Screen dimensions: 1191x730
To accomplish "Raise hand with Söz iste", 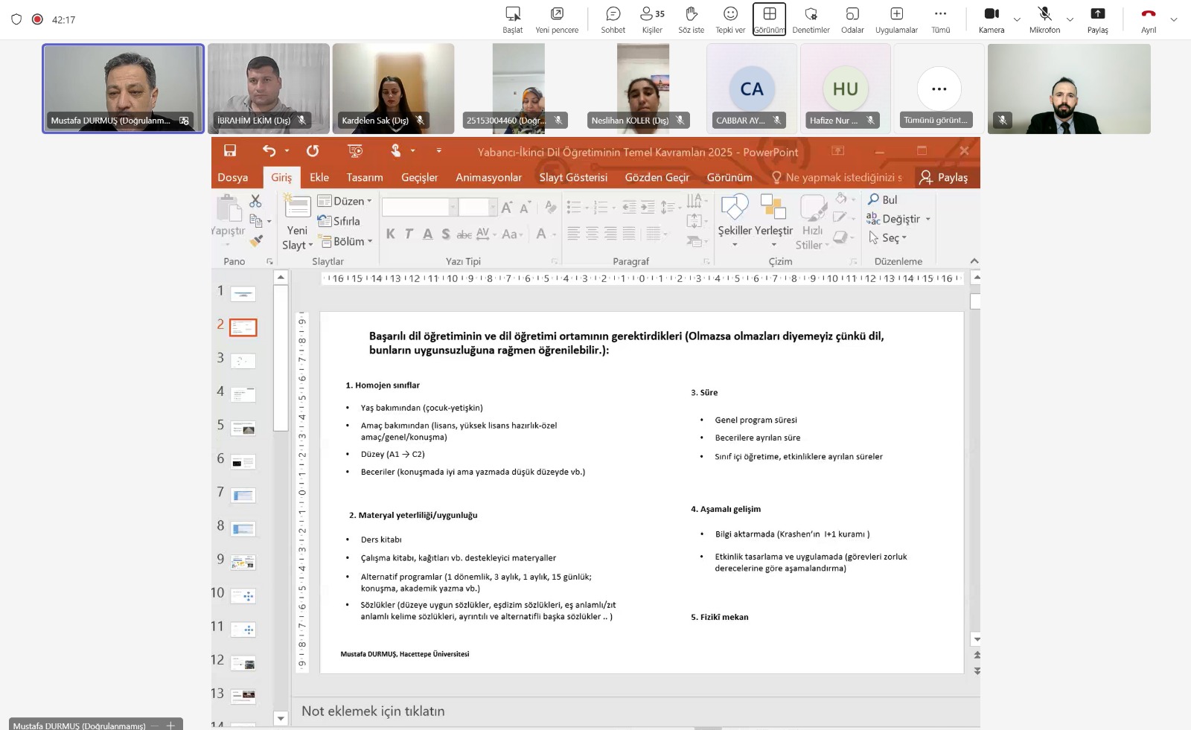I will click(691, 20).
